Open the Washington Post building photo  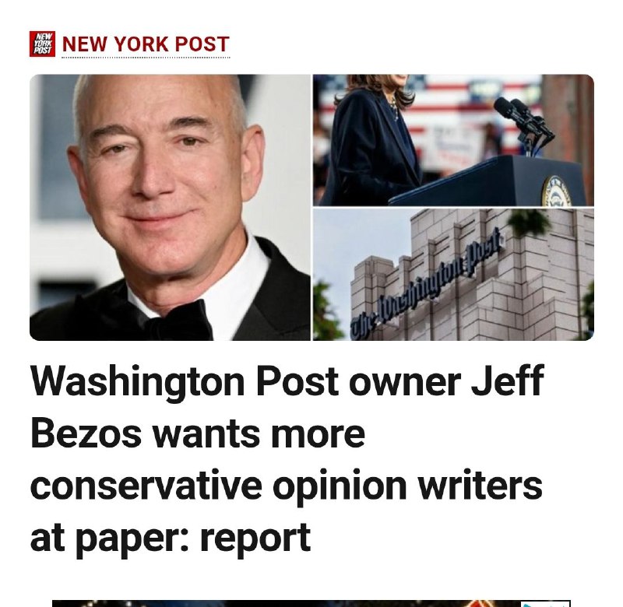(453, 275)
